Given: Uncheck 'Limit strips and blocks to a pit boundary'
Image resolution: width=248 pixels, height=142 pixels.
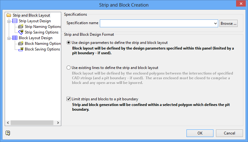Looking at the screenshot, I should click(69, 99).
